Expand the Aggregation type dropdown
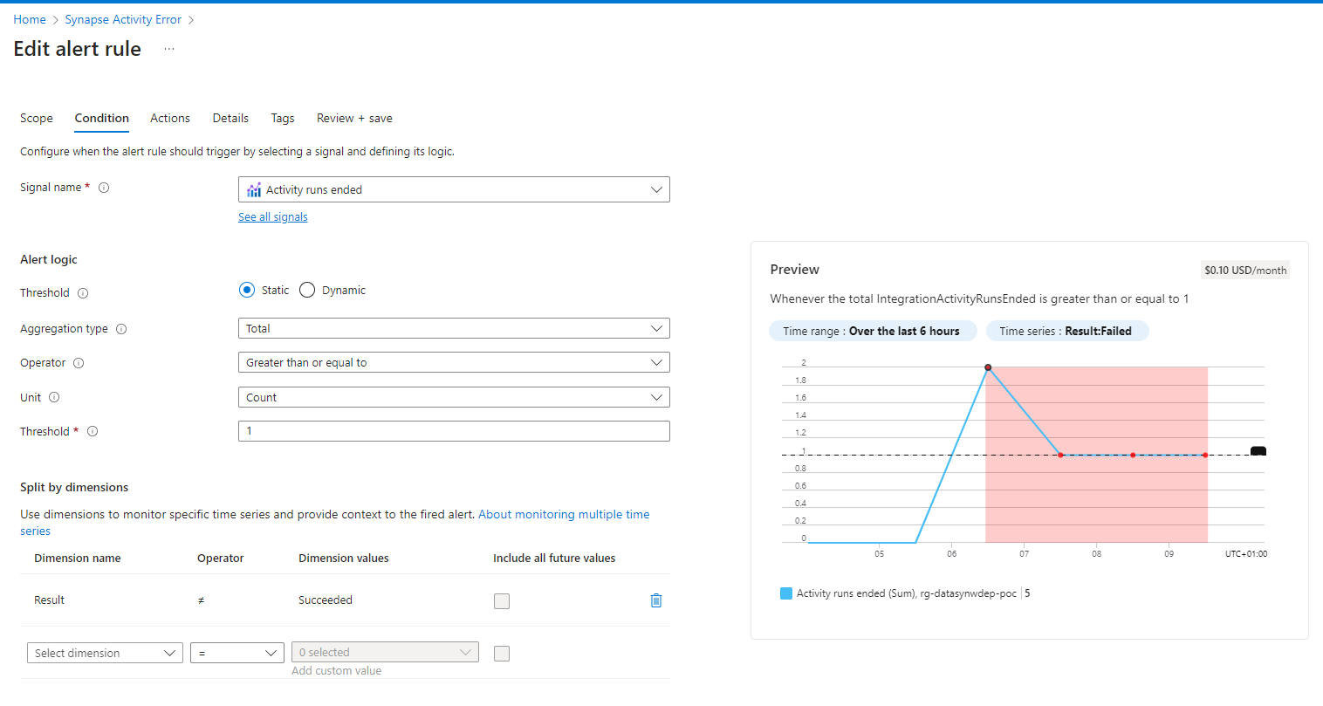Screen dimensions: 1323x706 (x=454, y=329)
